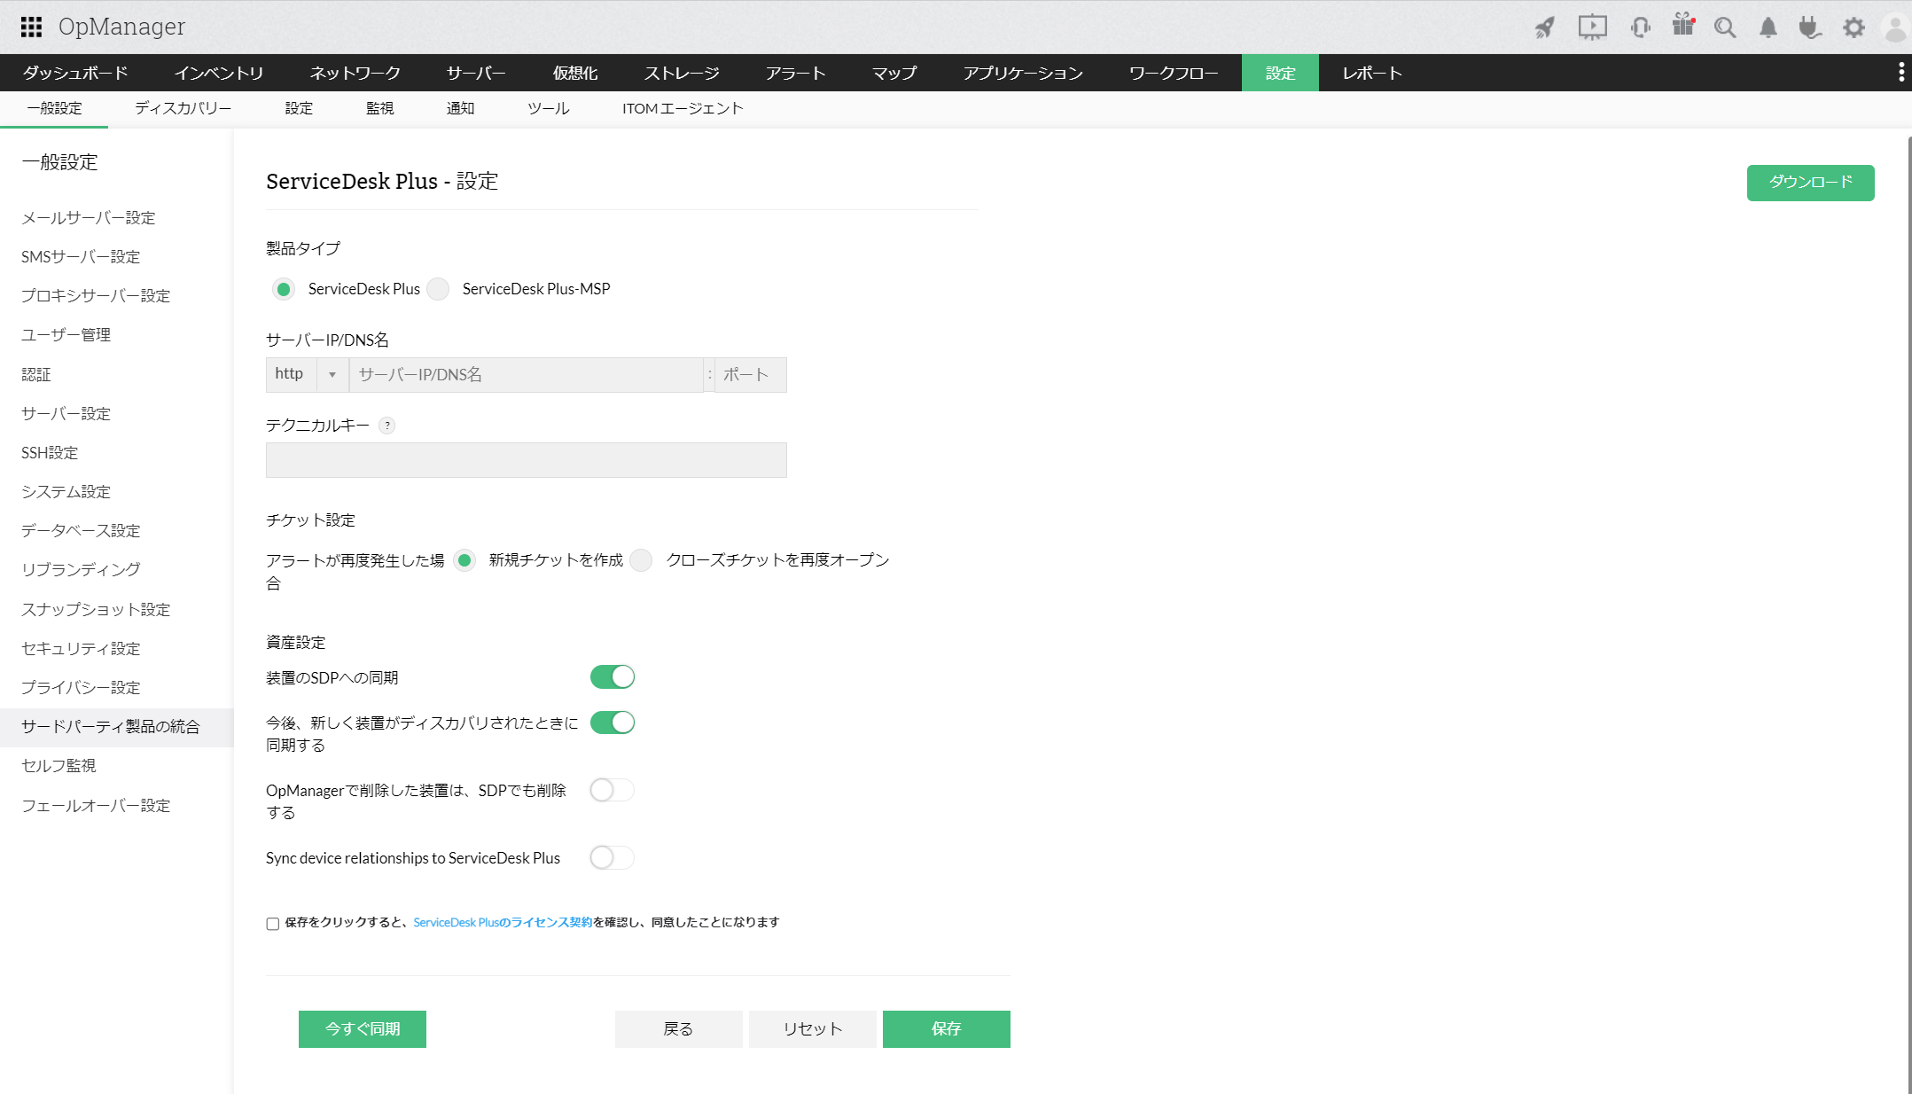Screen dimensions: 1912x1094
Task: Select the ServiceDesk Plus-MSP radio button
Action: pos(438,289)
